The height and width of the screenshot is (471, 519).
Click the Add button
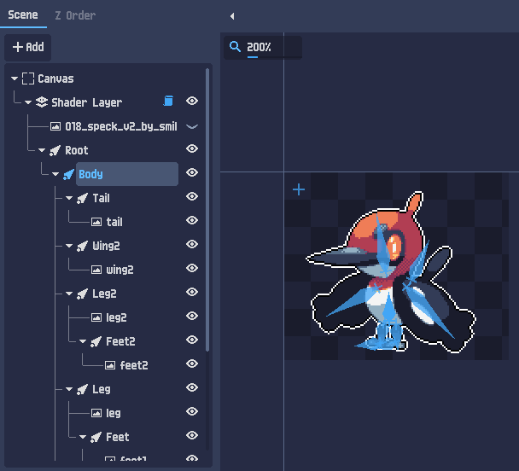[28, 47]
